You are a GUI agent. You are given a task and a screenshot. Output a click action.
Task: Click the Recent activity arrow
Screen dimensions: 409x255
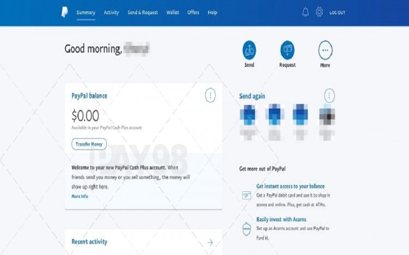pos(210,243)
